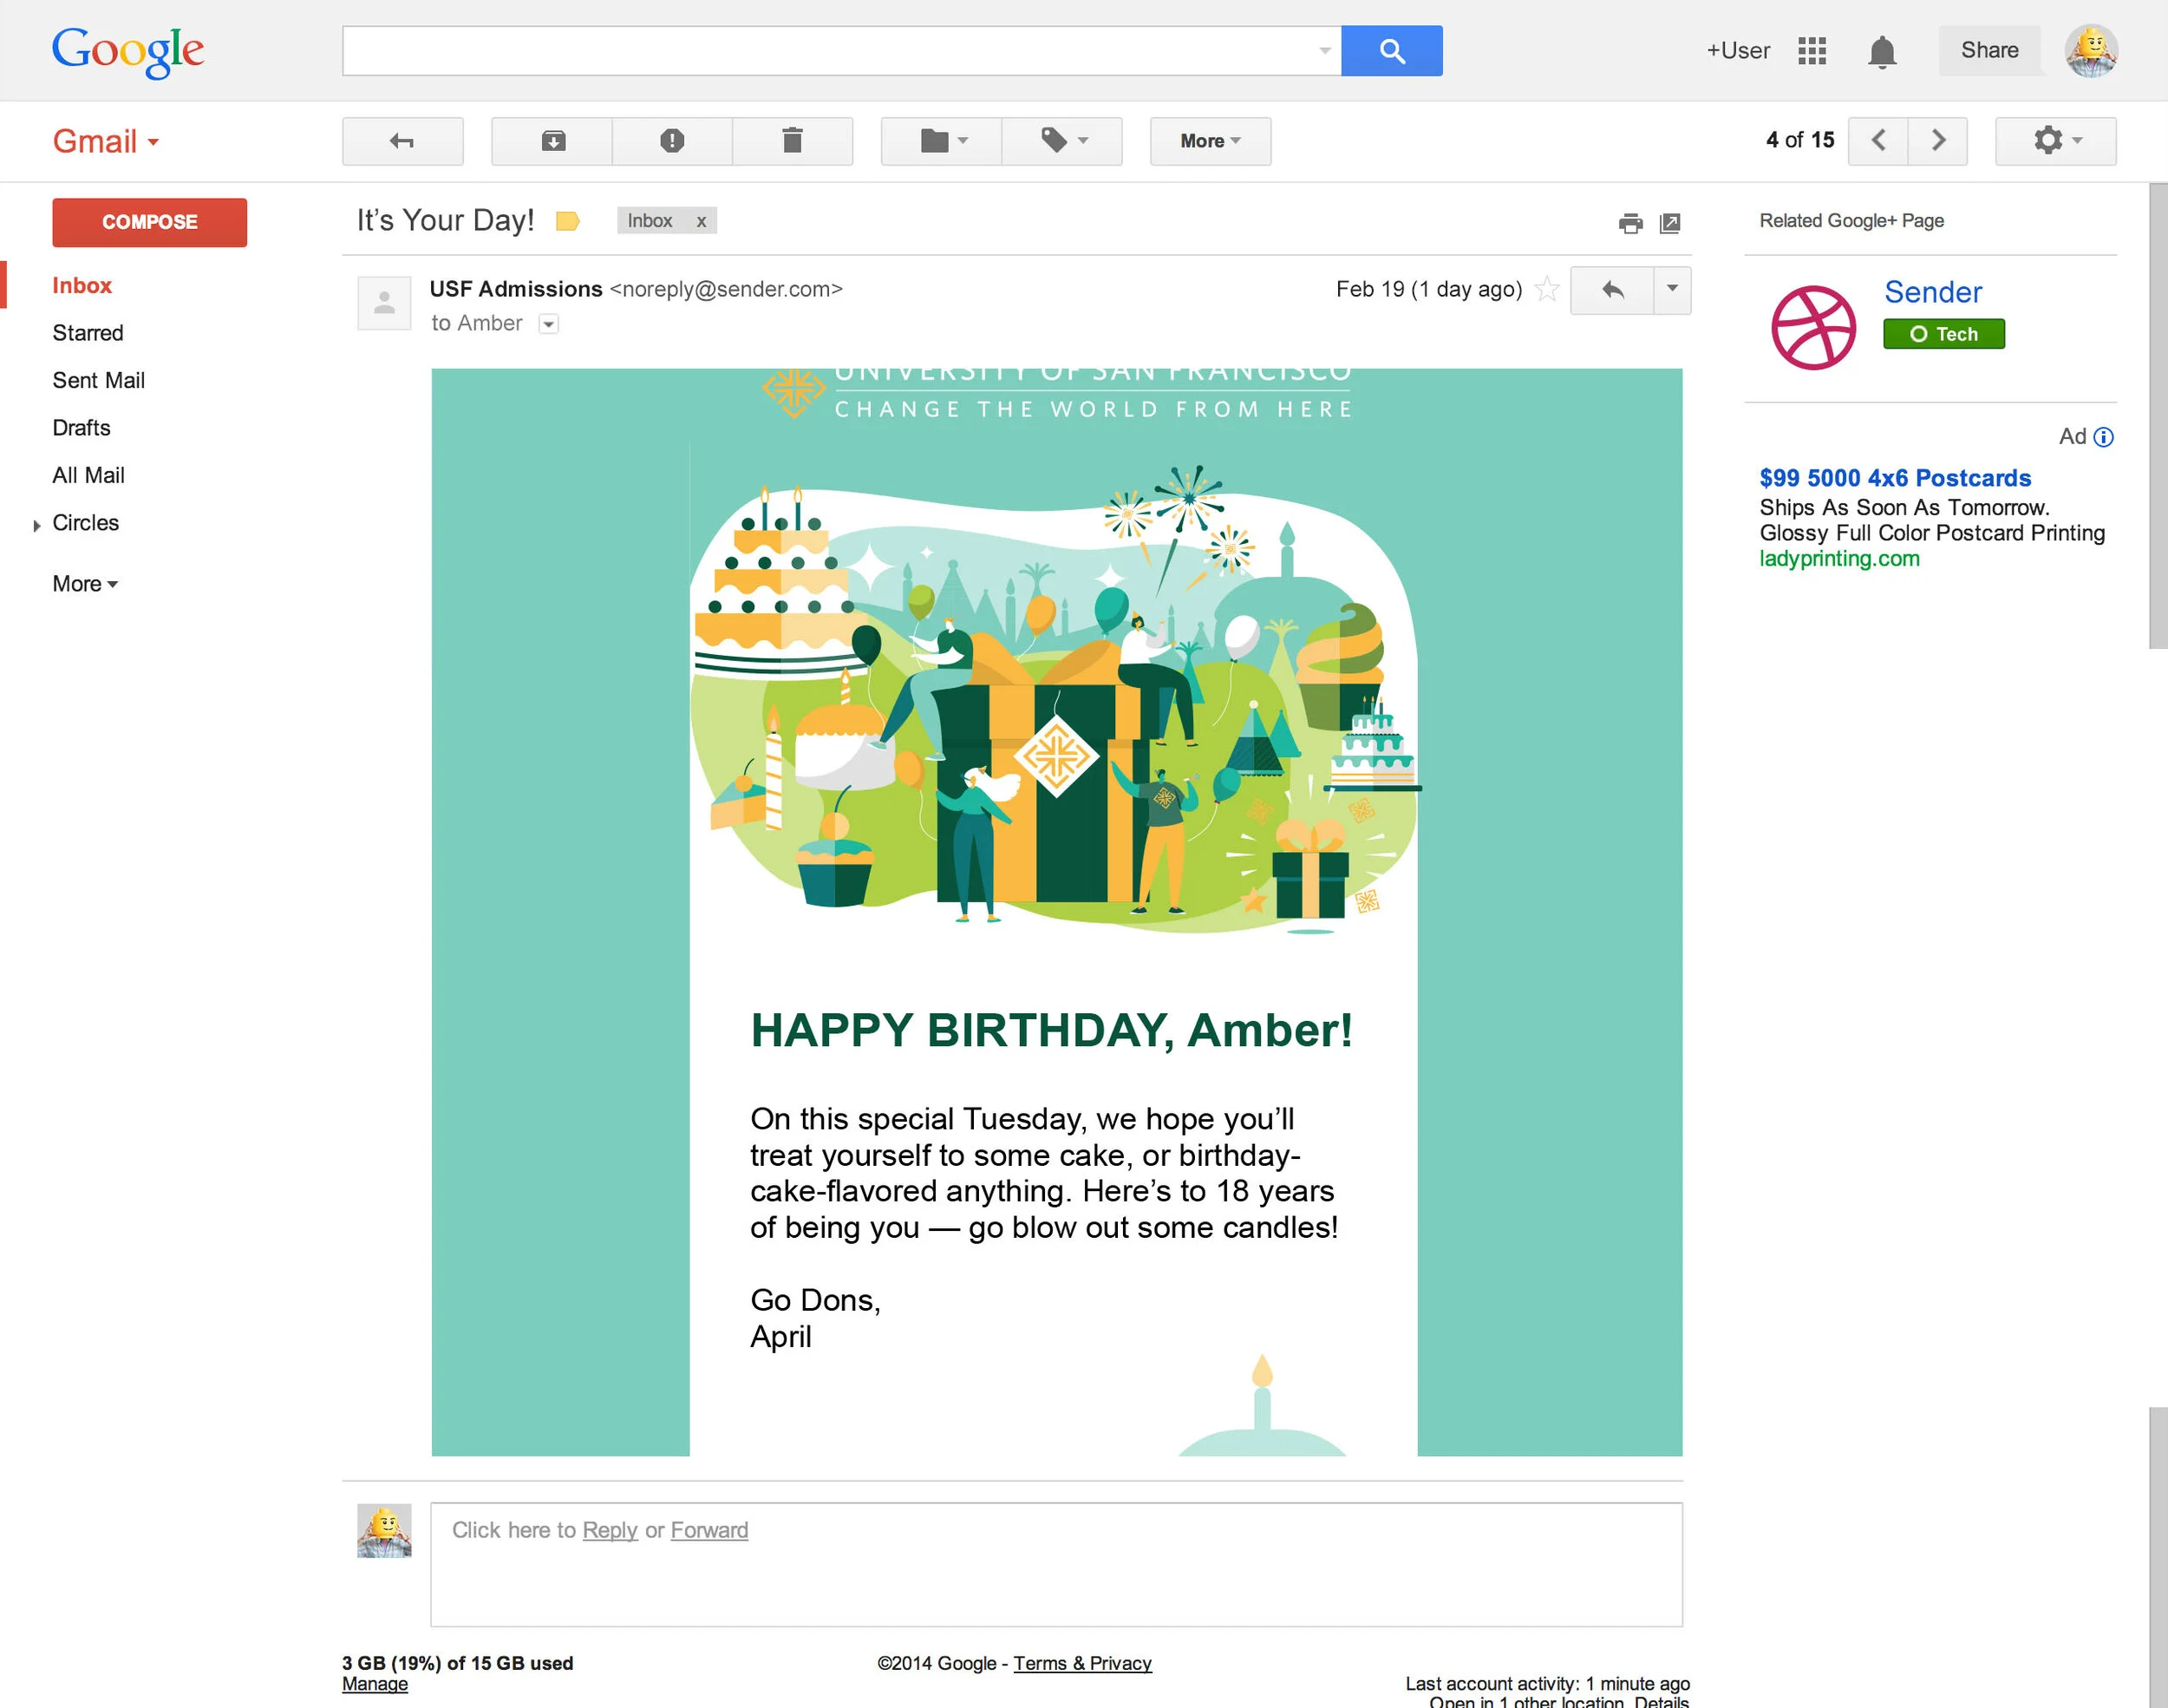
Task: Open the Ad info icon
Action: click(x=2104, y=437)
